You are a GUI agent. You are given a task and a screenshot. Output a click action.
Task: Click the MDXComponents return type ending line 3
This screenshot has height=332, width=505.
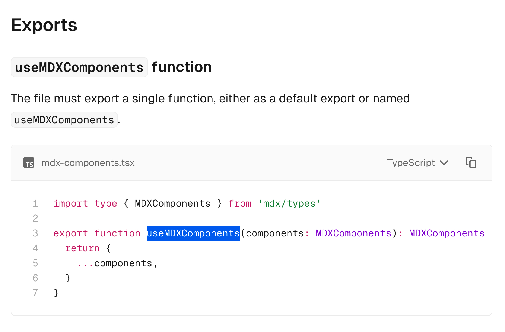pos(447,233)
